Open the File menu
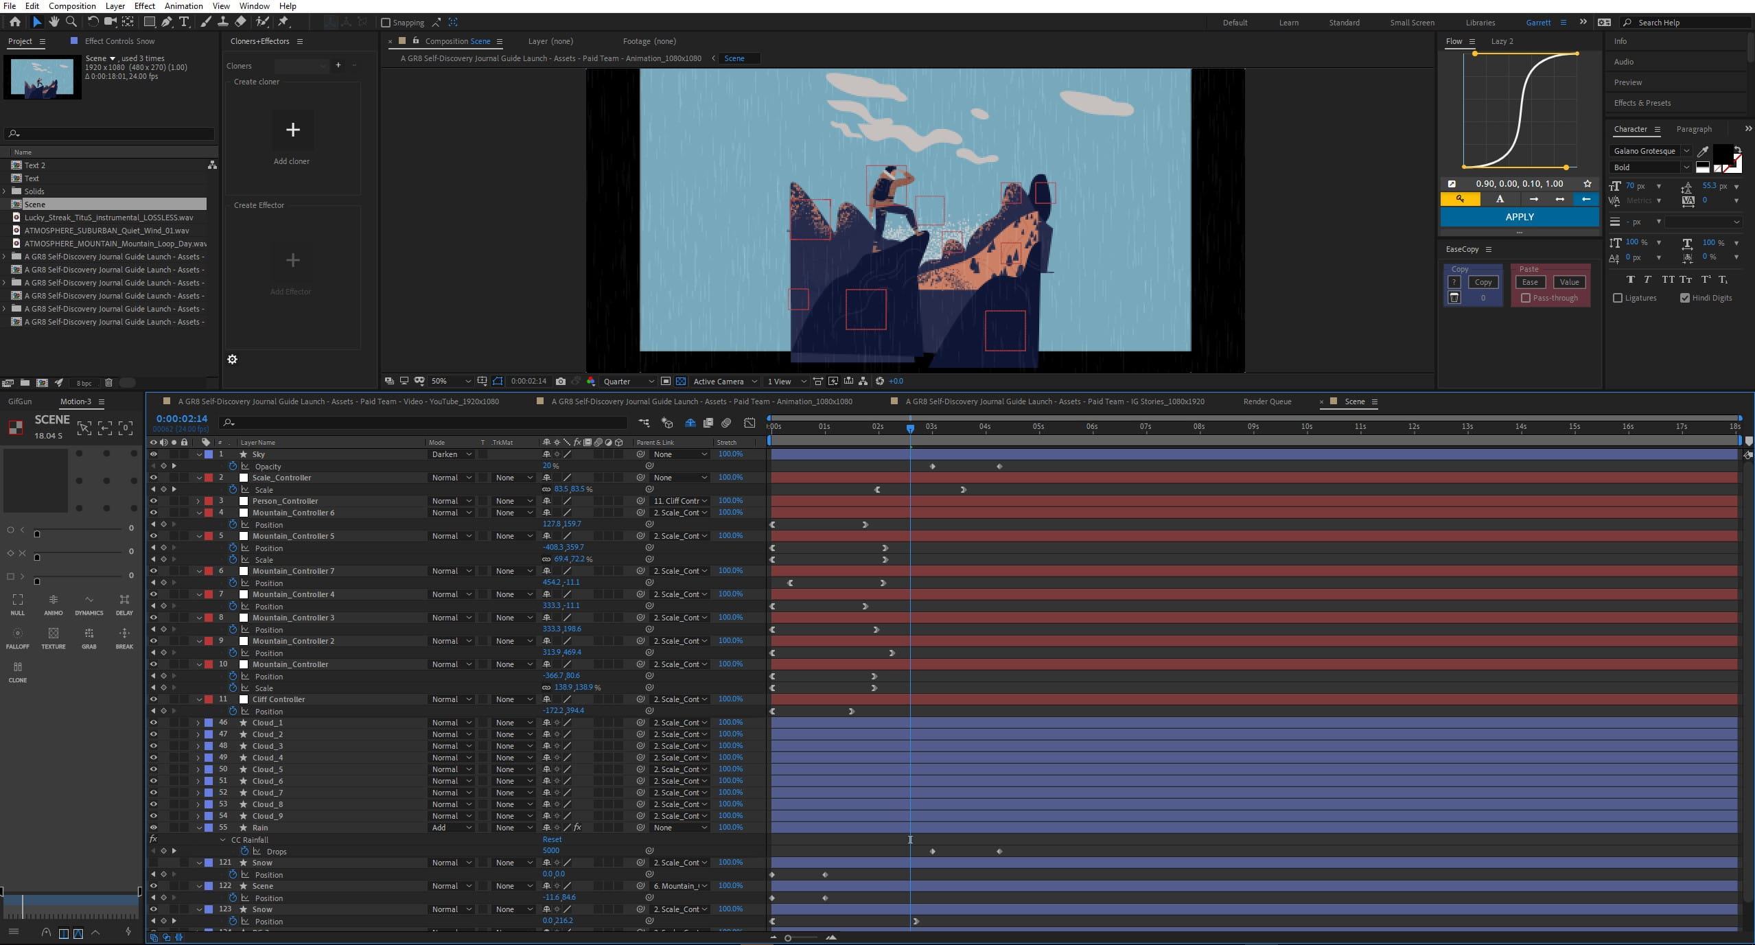Viewport: 1755px width, 945px height. [10, 6]
